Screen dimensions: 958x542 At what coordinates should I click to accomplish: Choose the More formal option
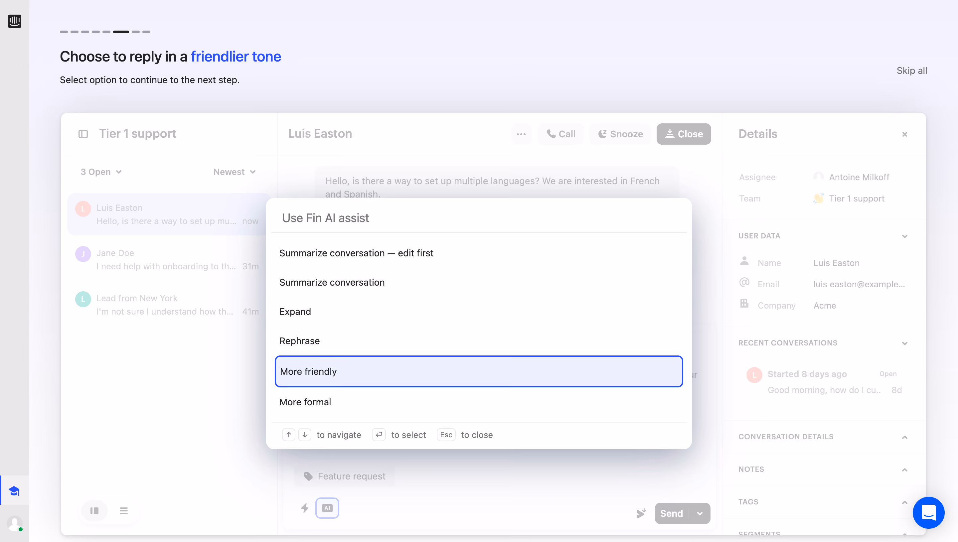pos(479,402)
